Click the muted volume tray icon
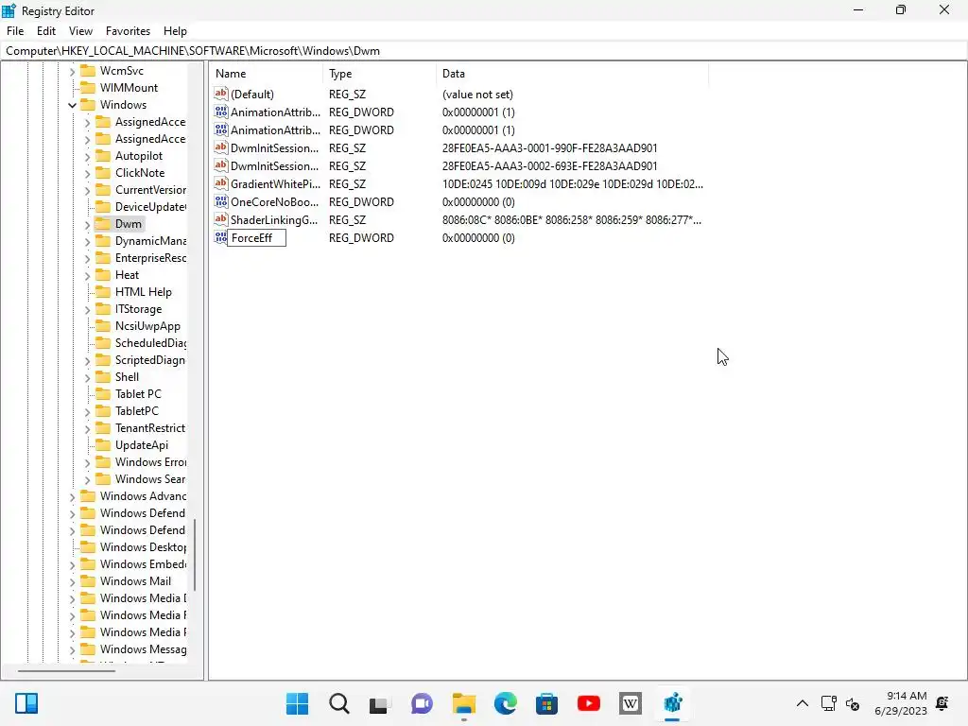Viewport: 968px width, 726px height. pyautogui.click(x=853, y=703)
